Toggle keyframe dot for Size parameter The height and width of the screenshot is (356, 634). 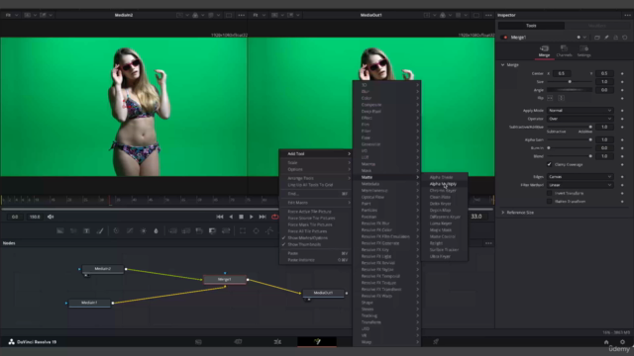(x=622, y=81)
